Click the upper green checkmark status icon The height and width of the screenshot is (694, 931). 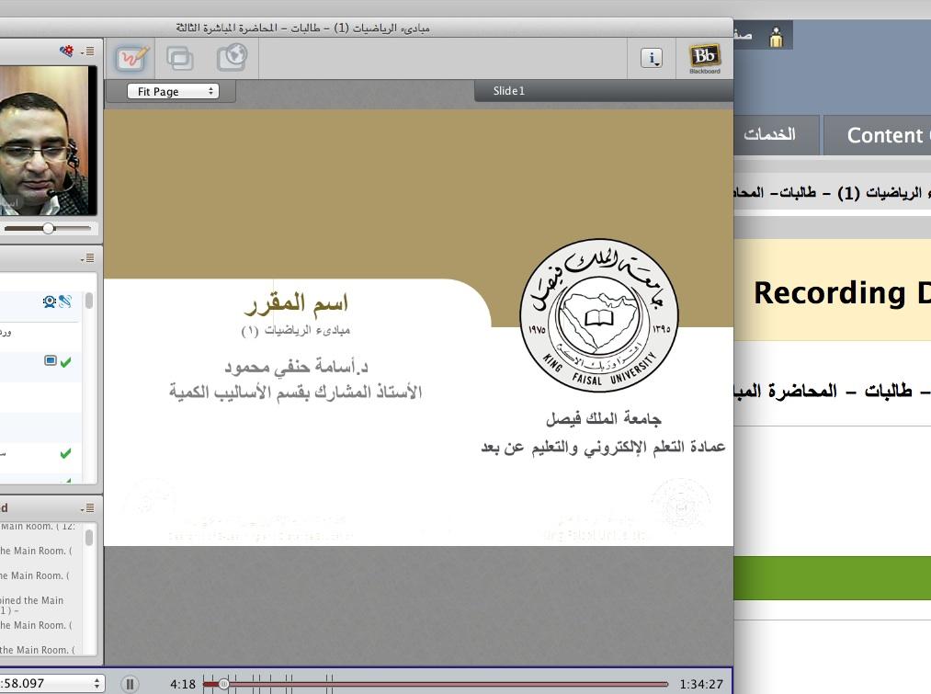[x=65, y=361]
